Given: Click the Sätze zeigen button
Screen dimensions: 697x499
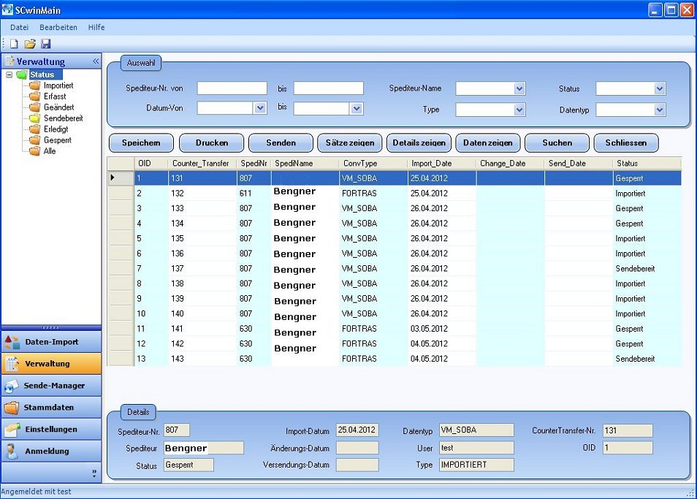Looking at the screenshot, I should tap(350, 143).
